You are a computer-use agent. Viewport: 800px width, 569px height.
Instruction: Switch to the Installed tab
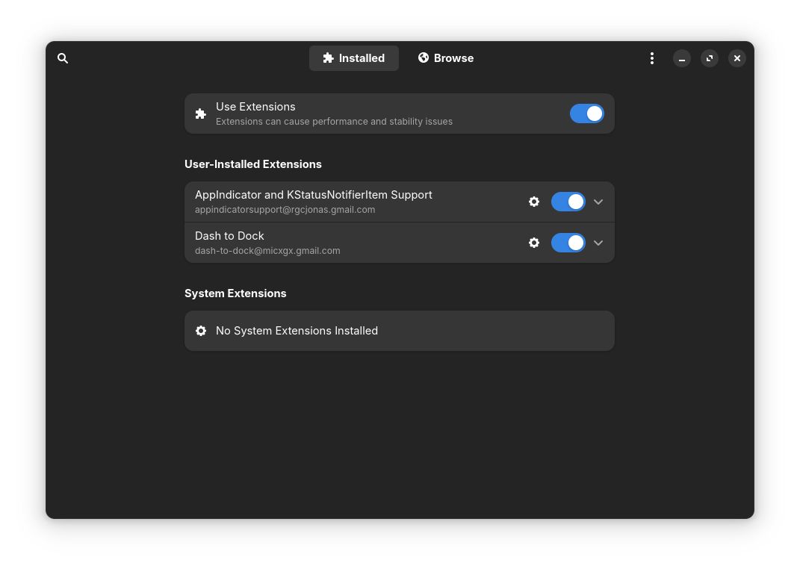tap(353, 58)
